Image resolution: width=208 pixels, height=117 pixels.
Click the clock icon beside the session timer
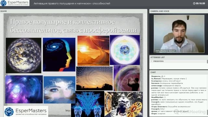click(x=194, y=4)
